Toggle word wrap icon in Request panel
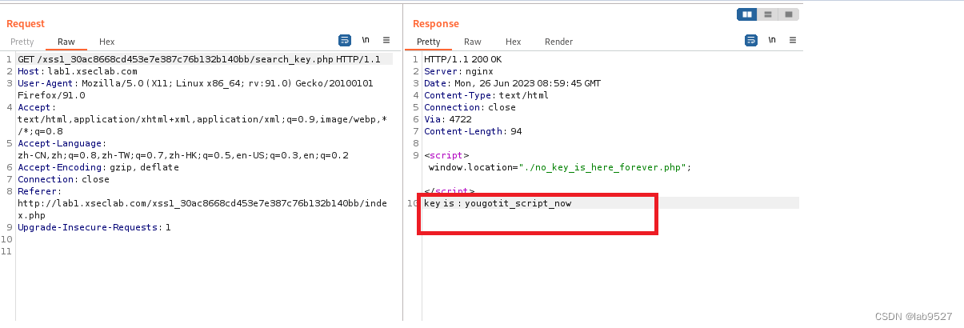 345,40
